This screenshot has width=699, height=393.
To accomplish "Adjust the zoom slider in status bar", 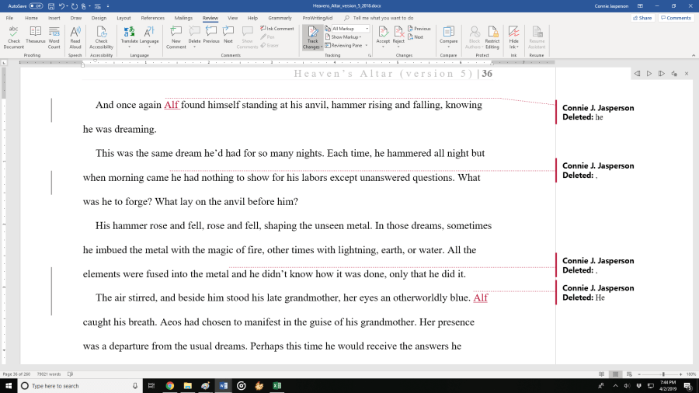I will pos(662,374).
